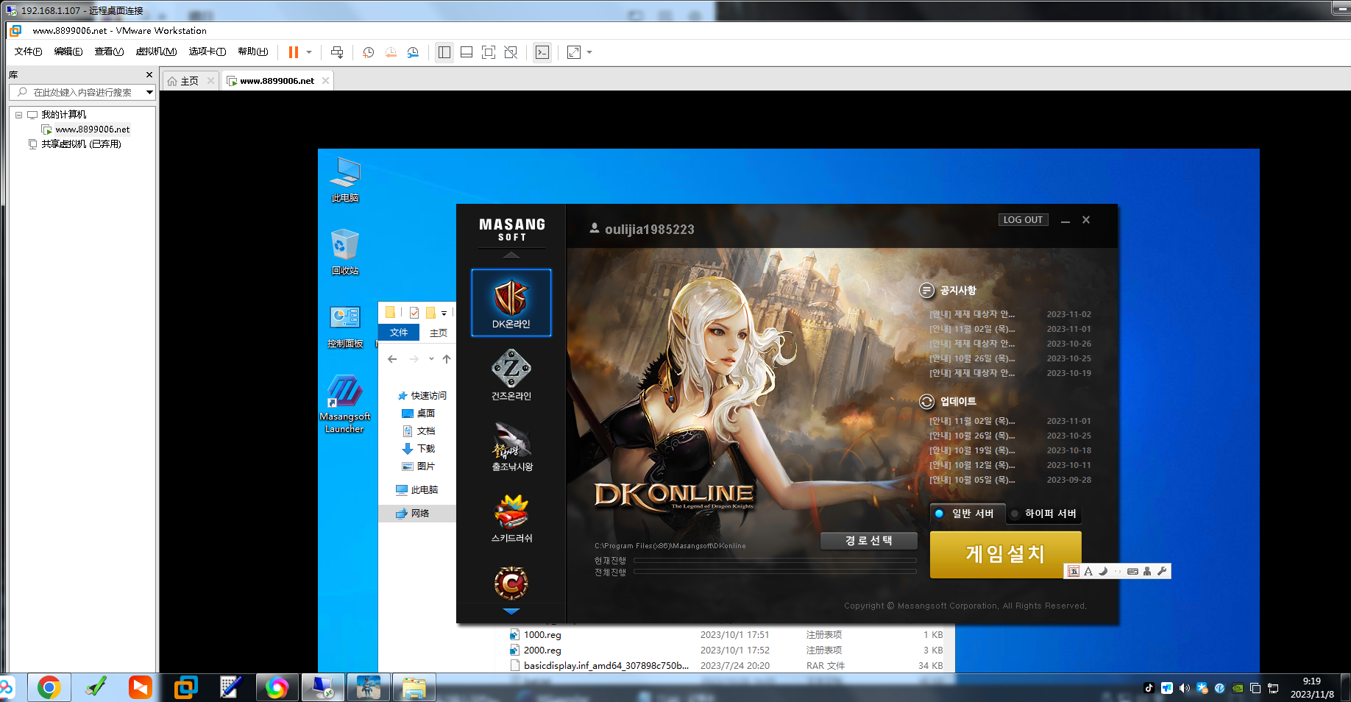Open the 此电脑 desktop icon
The image size is (1351, 702).
[345, 180]
